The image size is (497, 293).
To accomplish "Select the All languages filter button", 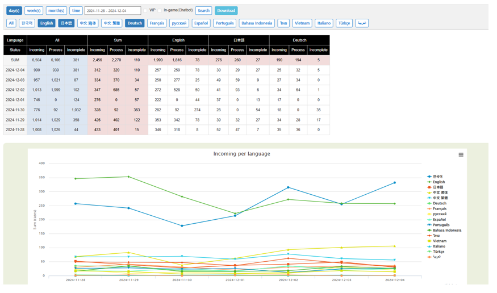I will 11,23.
